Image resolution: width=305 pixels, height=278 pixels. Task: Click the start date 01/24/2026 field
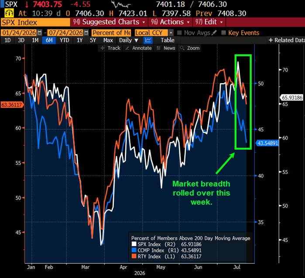point(19,33)
